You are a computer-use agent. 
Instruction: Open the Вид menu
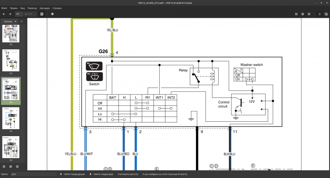coord(23,8)
